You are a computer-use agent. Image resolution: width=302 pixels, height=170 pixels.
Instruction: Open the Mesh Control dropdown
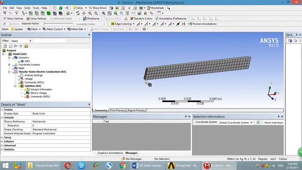(x=54, y=29)
